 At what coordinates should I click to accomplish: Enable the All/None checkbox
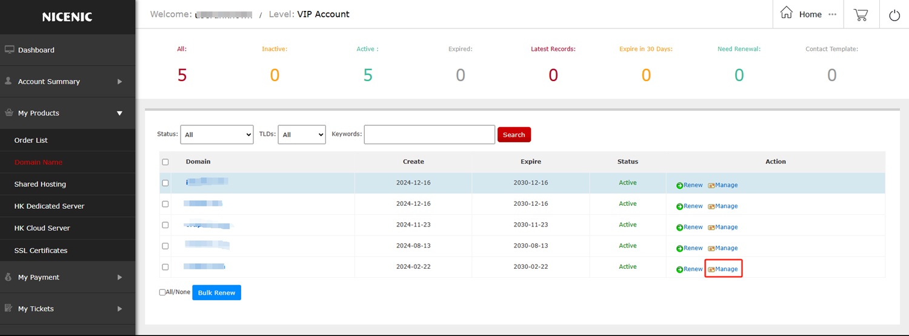click(x=162, y=292)
